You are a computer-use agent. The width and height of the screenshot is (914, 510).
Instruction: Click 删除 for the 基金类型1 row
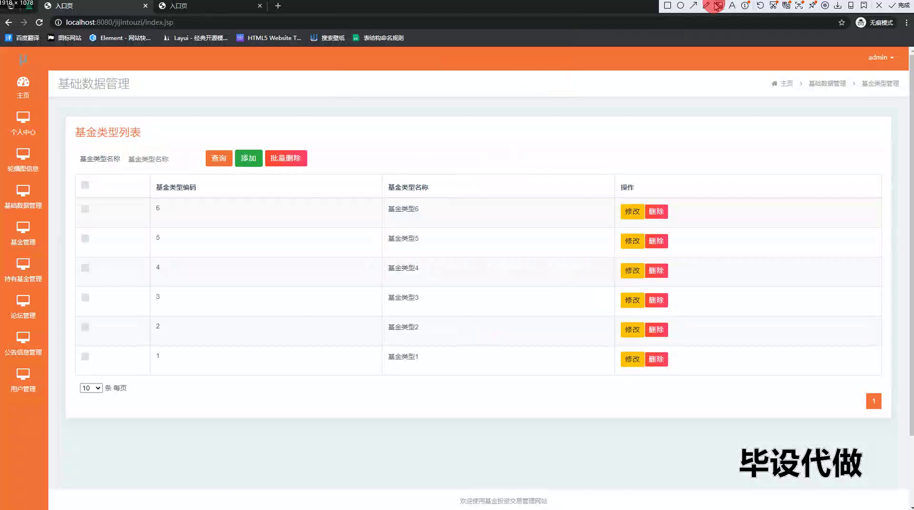[x=656, y=359]
